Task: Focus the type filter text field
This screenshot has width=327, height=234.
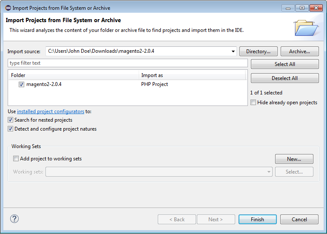Action: (128, 63)
